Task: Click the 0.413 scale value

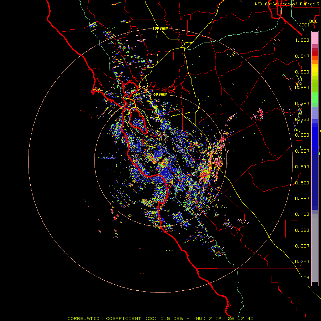Action: point(302,214)
